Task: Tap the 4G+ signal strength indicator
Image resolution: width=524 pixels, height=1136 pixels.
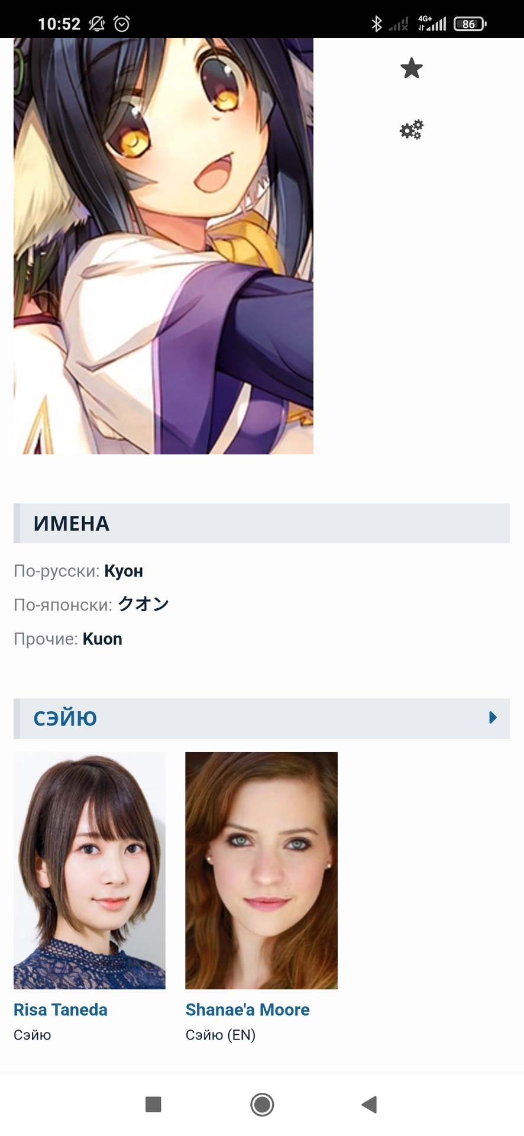Action: [x=432, y=24]
